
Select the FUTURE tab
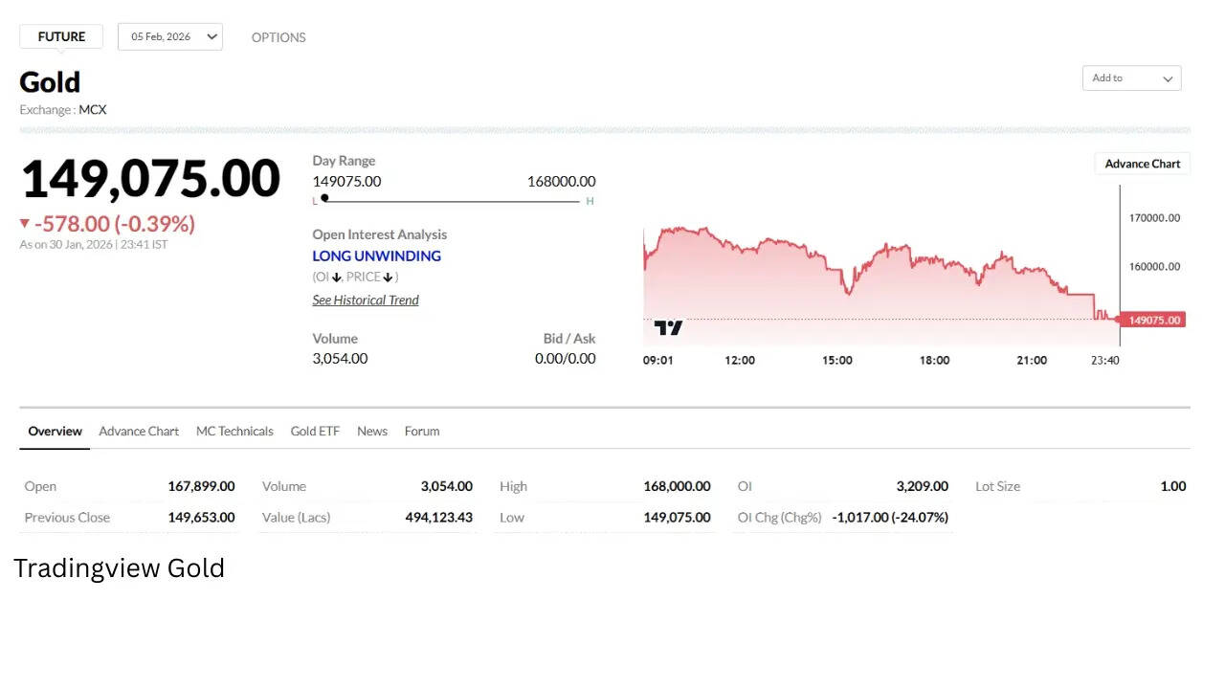[x=61, y=36]
